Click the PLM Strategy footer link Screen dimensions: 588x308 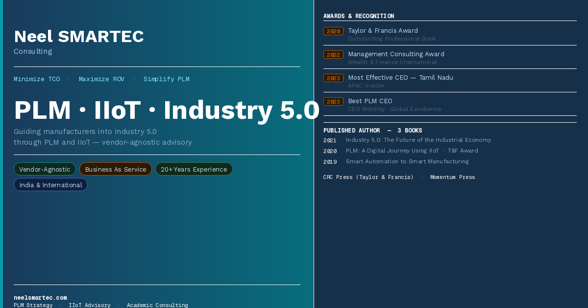[33, 305]
